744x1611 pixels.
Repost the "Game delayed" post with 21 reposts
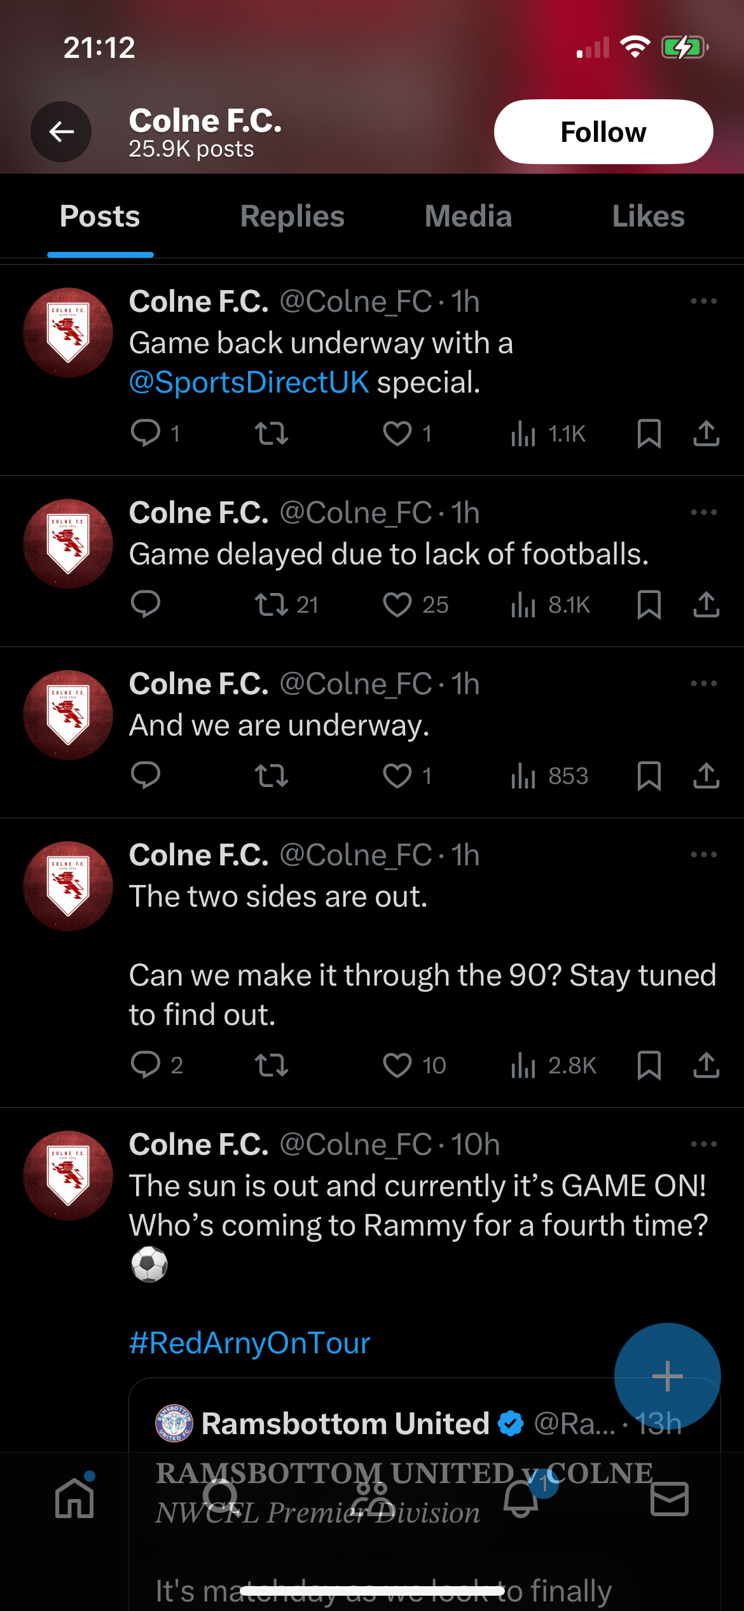click(x=272, y=604)
